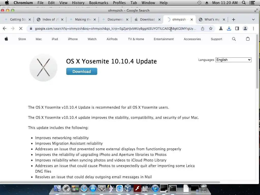Expand the tab search chevron
260x195 pixels.
pyautogui.click(x=253, y=20)
